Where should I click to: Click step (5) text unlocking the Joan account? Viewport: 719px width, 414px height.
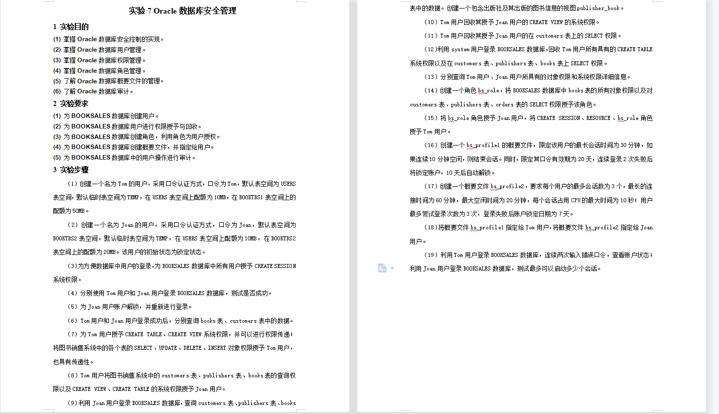129,307
